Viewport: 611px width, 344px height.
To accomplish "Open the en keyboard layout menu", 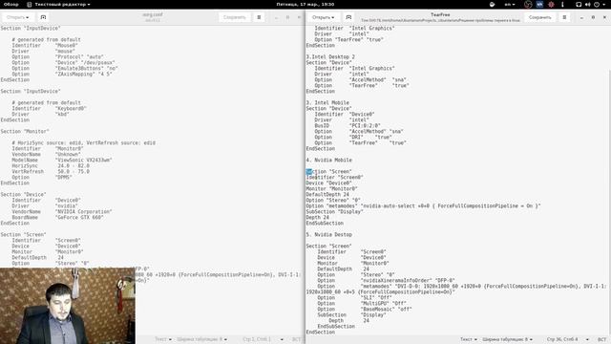I will [x=509, y=4].
